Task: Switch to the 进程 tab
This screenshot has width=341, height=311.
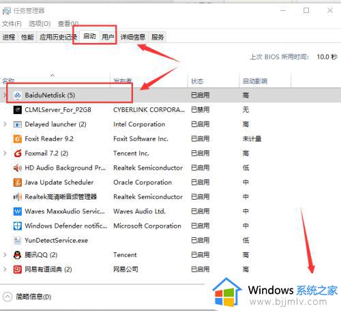Action: [9, 37]
